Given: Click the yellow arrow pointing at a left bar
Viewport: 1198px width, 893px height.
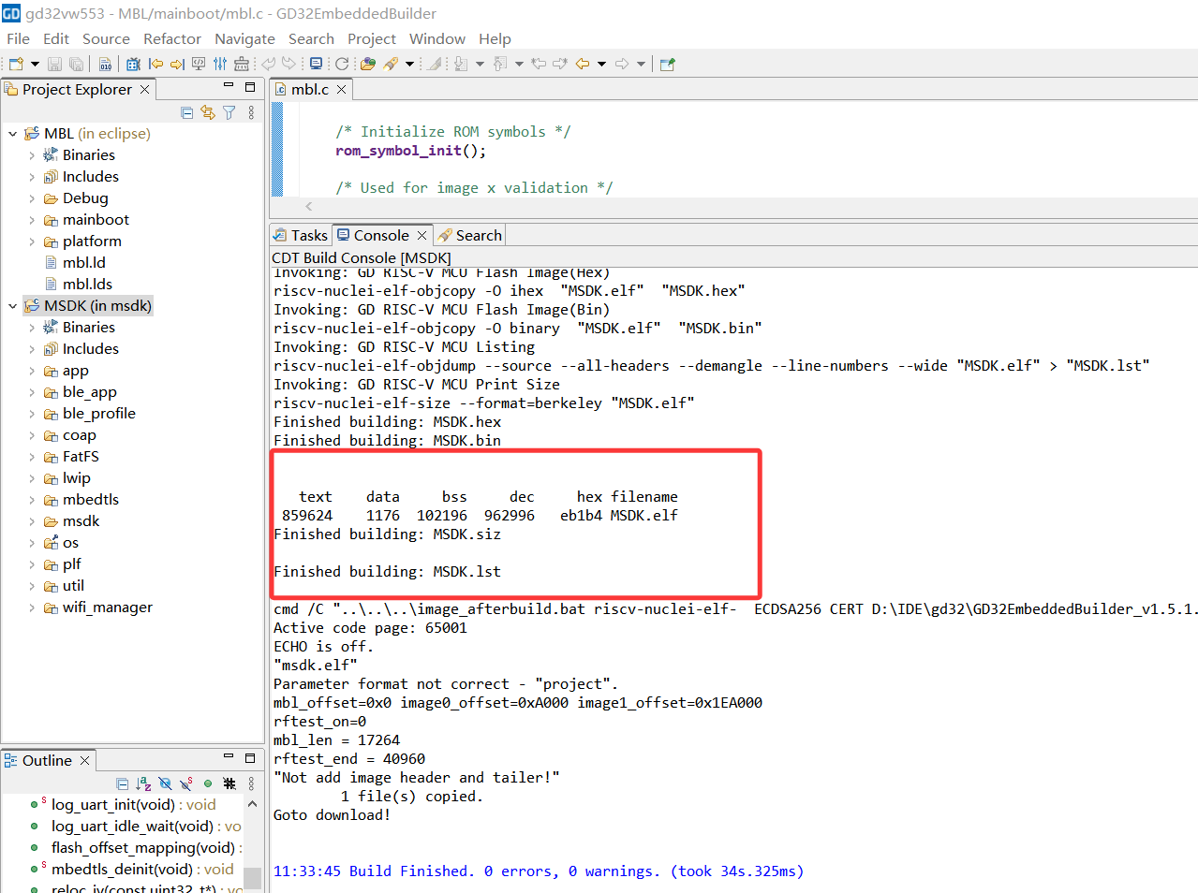Looking at the screenshot, I should pos(155,64).
